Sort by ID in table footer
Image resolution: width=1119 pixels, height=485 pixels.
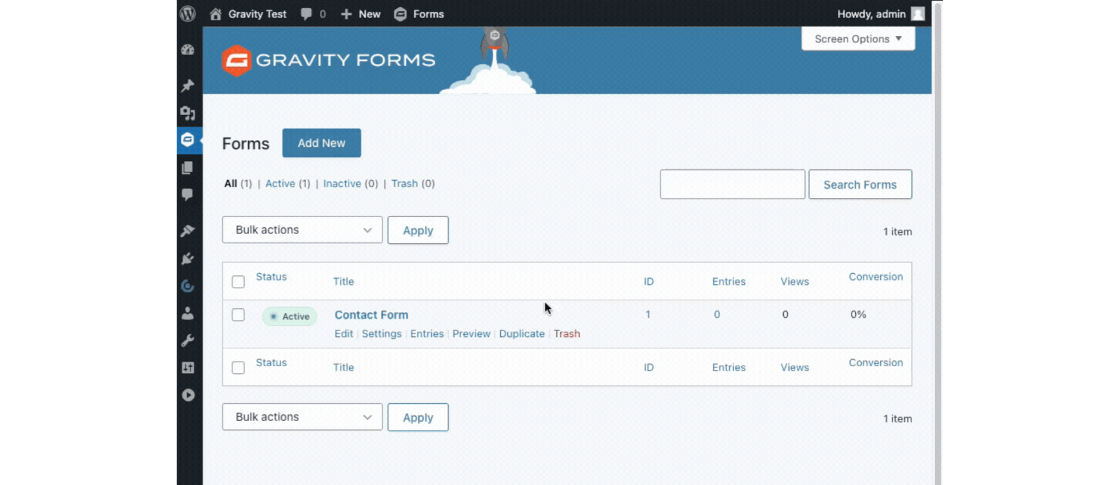(649, 367)
